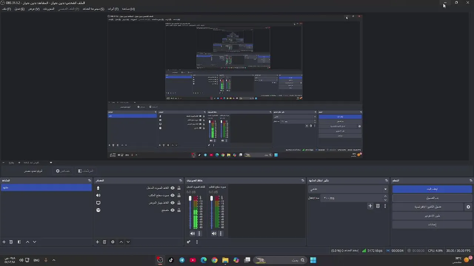Open the Edit (E) menu
Image resolution: width=474 pixels, height=266 pixels.
(20, 9)
